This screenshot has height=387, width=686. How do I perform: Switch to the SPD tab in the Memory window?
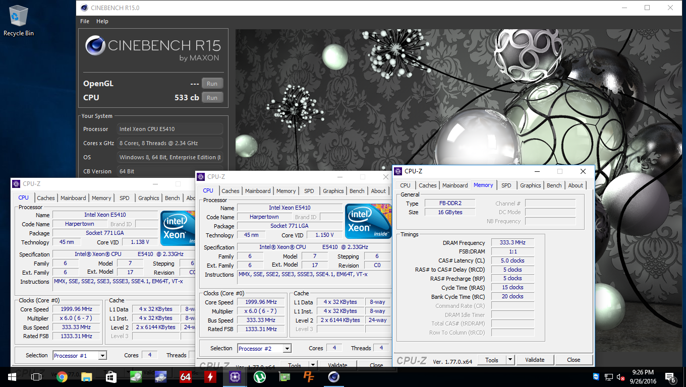pos(506,185)
